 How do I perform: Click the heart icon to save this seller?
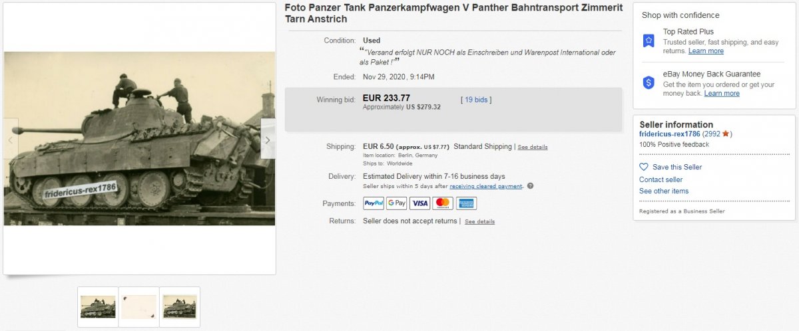click(x=643, y=167)
